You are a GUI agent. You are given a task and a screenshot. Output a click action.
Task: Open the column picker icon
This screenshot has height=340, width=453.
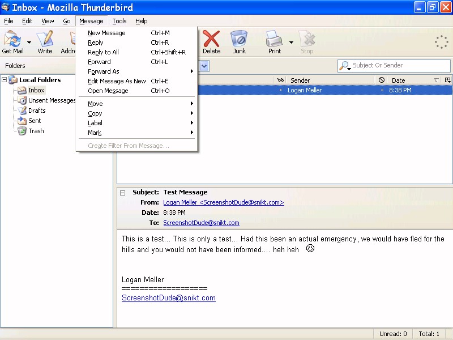click(x=447, y=80)
